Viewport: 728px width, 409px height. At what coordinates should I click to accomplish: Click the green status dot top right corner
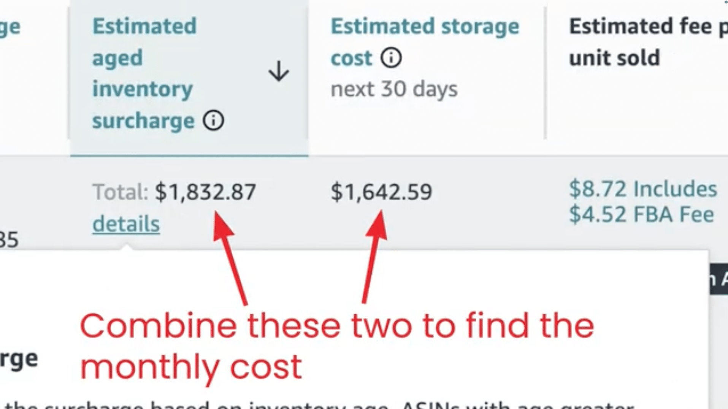[725, 3]
